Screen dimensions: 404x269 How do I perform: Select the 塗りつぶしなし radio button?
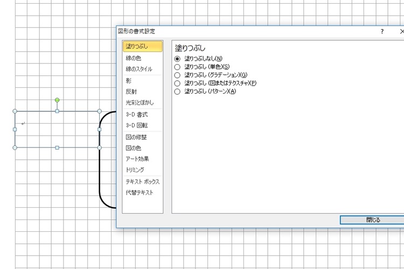pos(177,58)
